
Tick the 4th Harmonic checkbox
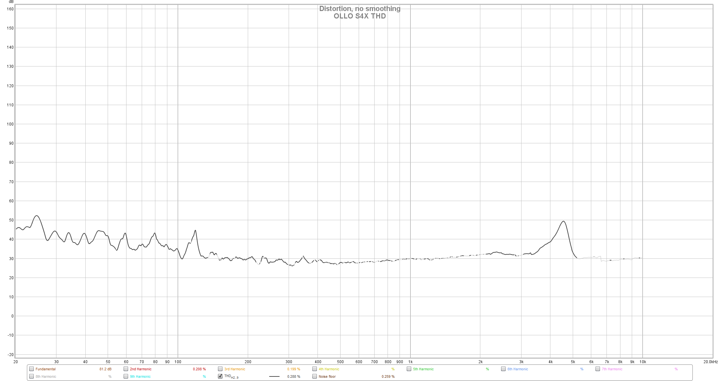pyautogui.click(x=315, y=369)
